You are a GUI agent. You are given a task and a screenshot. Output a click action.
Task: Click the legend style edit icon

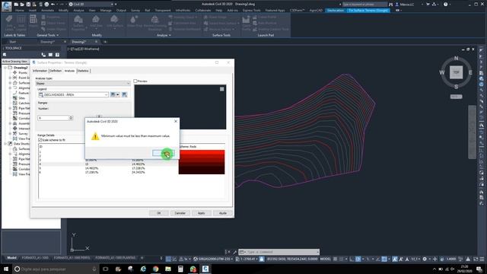(x=113, y=94)
